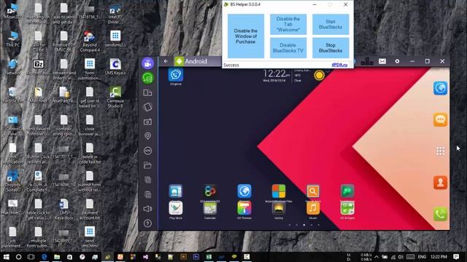The width and height of the screenshot is (467, 262).
Task: Open the folder icon in BlueStacks sidebar
Action: point(147,165)
